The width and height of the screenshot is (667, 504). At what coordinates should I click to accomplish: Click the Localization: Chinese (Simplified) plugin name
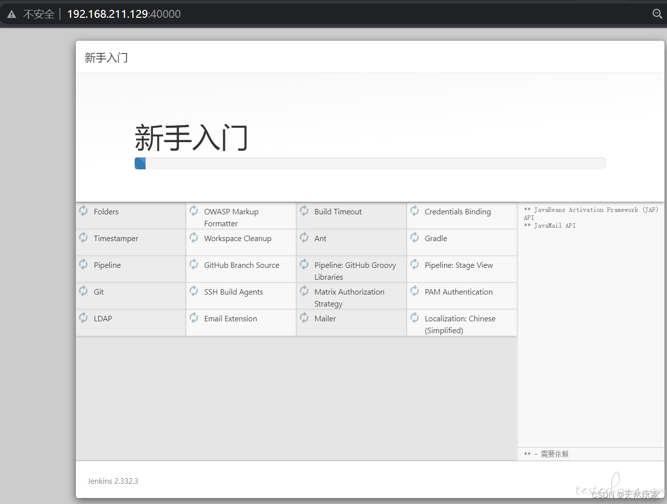click(460, 325)
